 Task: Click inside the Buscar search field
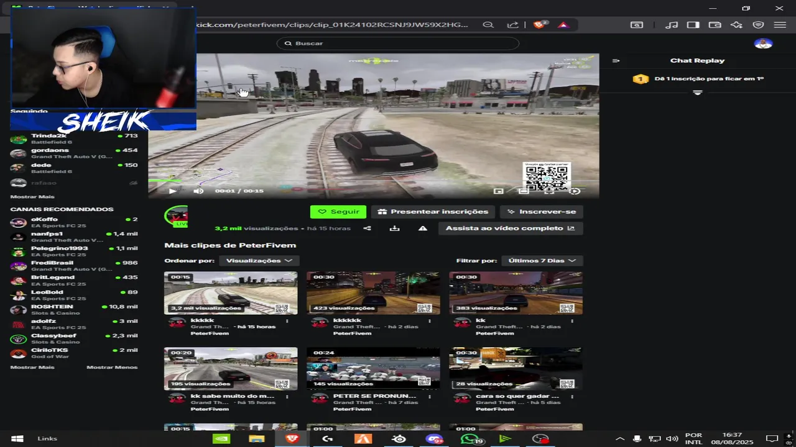tap(398, 43)
